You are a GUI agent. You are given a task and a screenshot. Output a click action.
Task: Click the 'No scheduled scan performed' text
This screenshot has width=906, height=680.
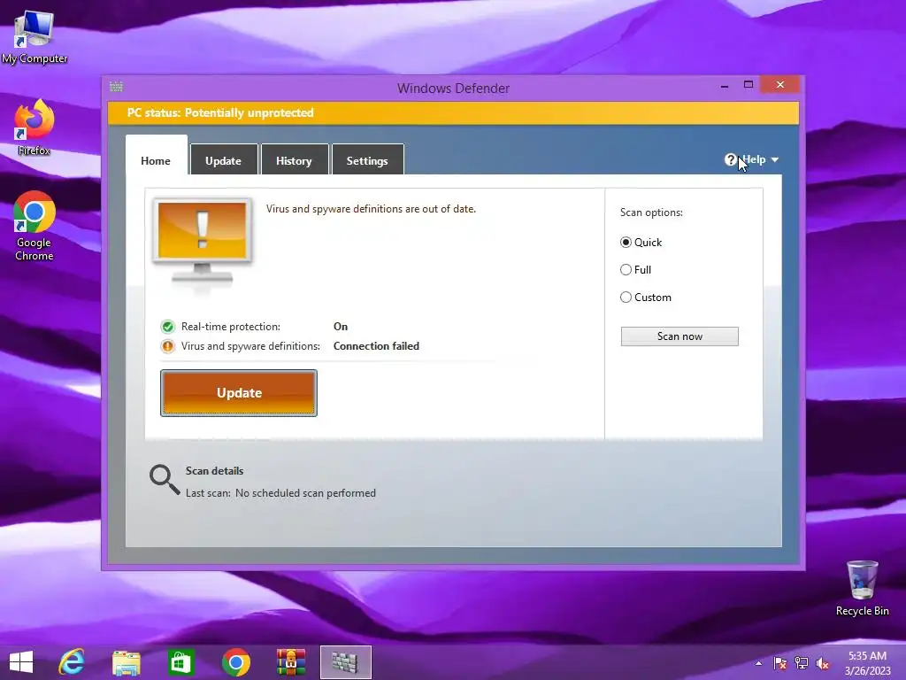pos(305,493)
